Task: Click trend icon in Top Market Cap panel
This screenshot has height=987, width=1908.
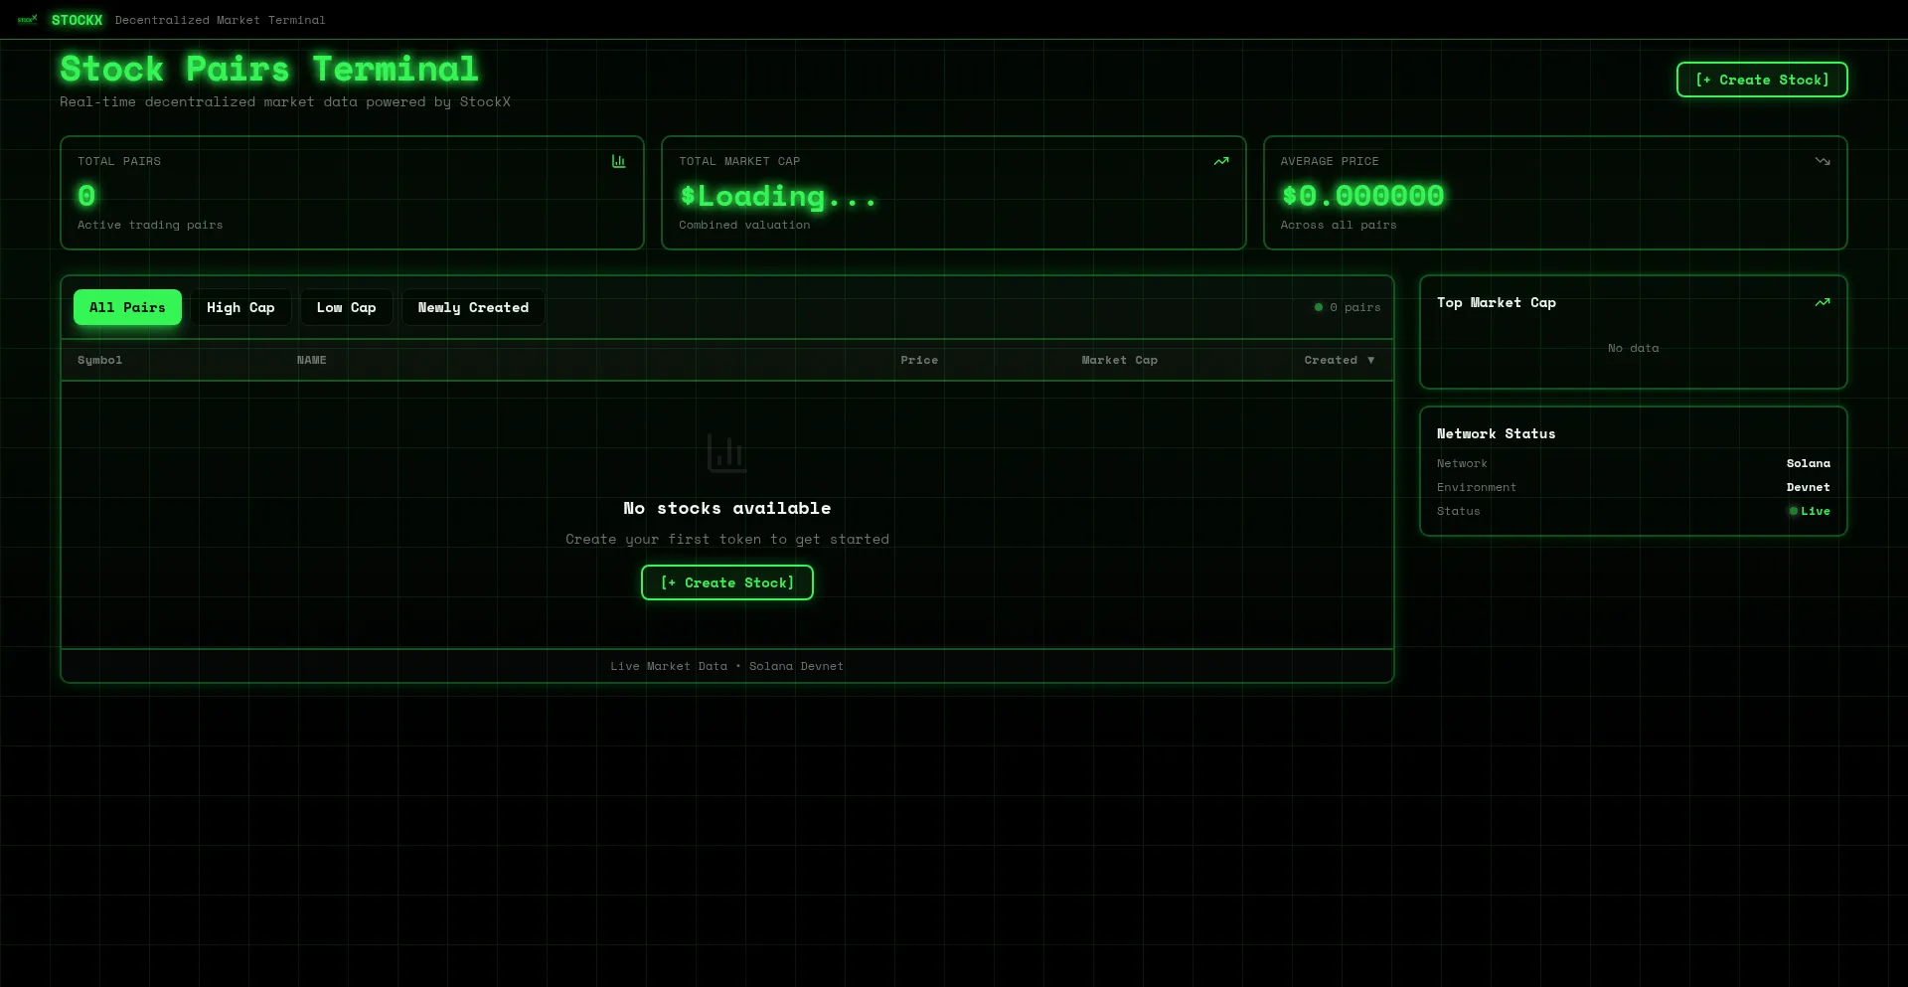Action: (1822, 302)
